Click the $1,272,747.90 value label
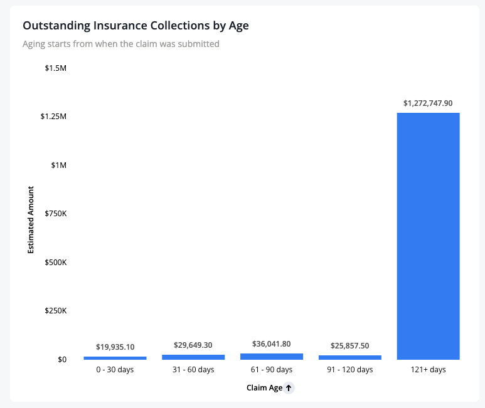The width and height of the screenshot is (485, 408). point(428,103)
